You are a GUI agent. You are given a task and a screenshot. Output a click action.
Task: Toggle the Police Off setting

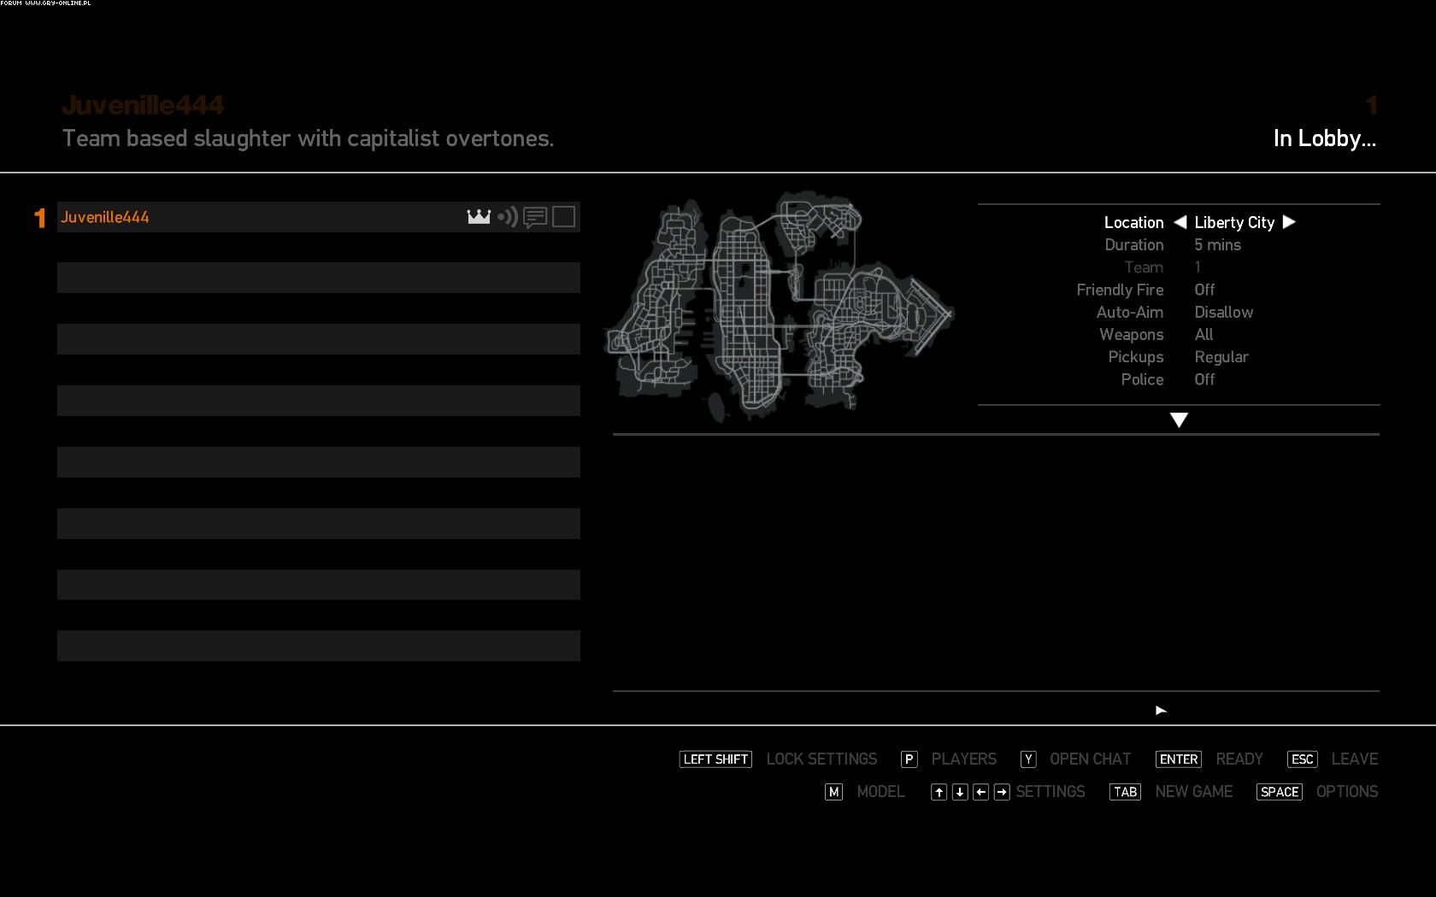click(x=1204, y=379)
